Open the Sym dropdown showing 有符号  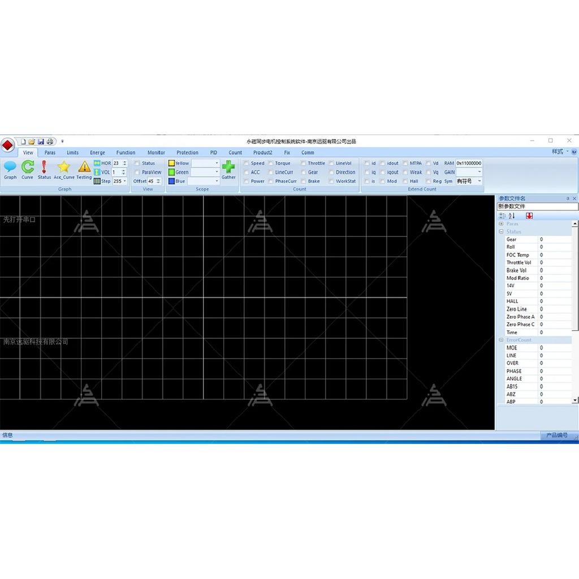[x=479, y=181]
